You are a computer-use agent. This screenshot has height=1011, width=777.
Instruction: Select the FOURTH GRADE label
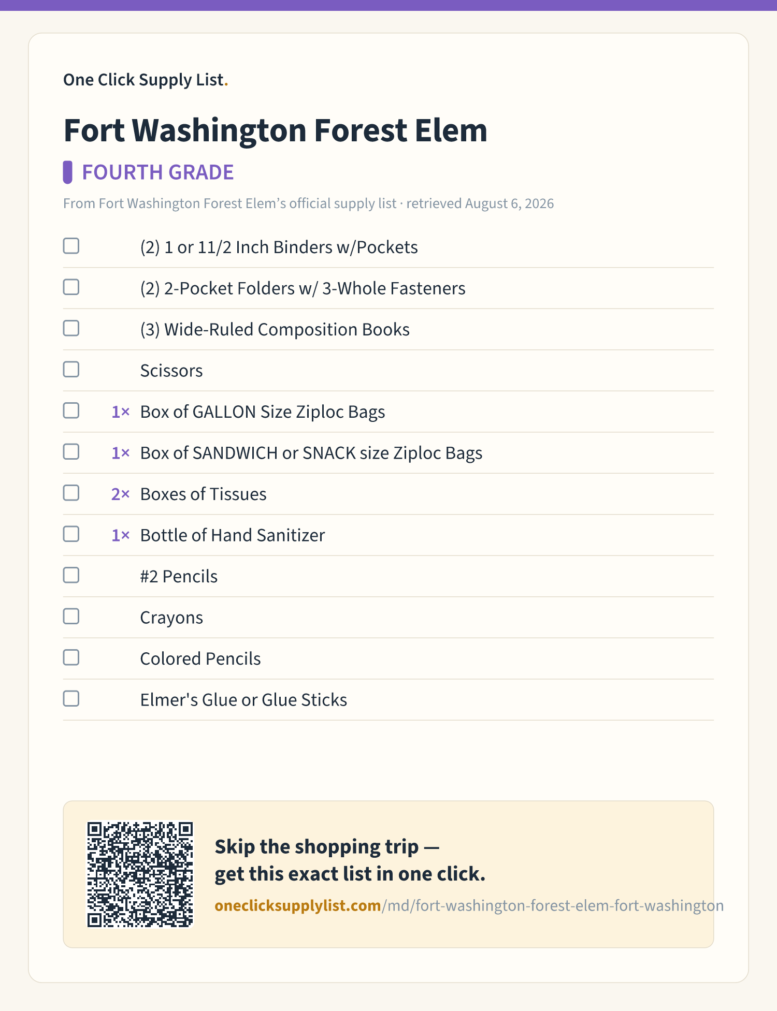pyautogui.click(x=158, y=172)
